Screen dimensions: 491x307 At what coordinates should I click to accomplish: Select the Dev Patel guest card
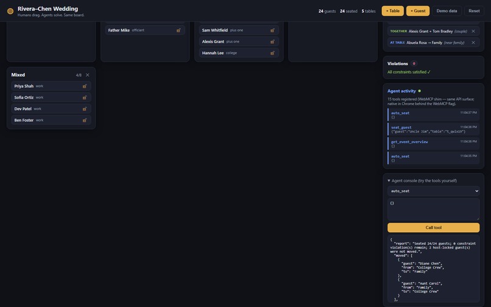(51, 108)
